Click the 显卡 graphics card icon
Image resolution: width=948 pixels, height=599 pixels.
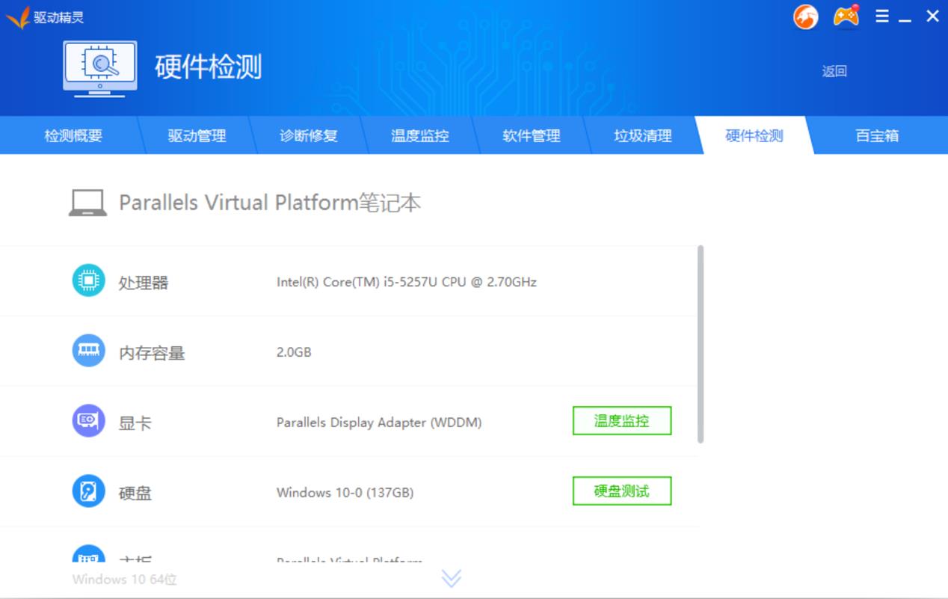coord(88,421)
